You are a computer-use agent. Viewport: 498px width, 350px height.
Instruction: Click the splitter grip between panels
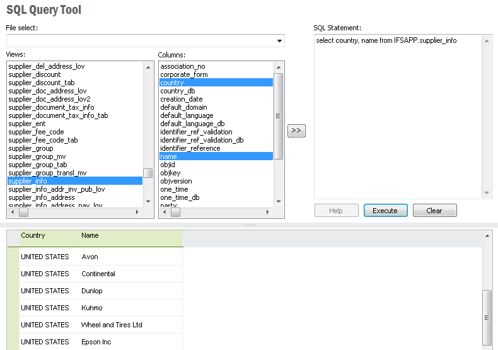249,225
